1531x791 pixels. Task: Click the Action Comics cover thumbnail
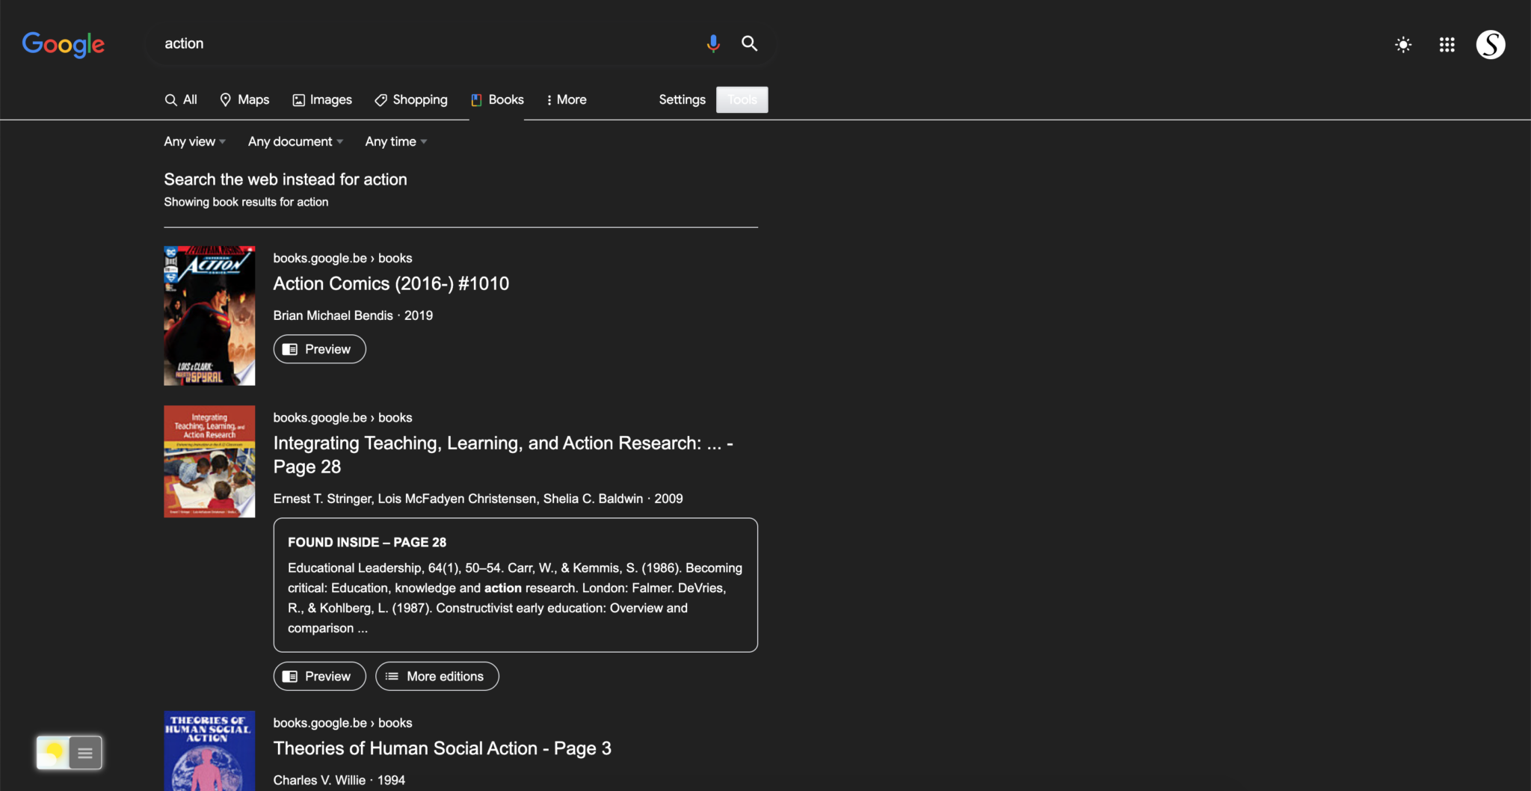click(209, 316)
